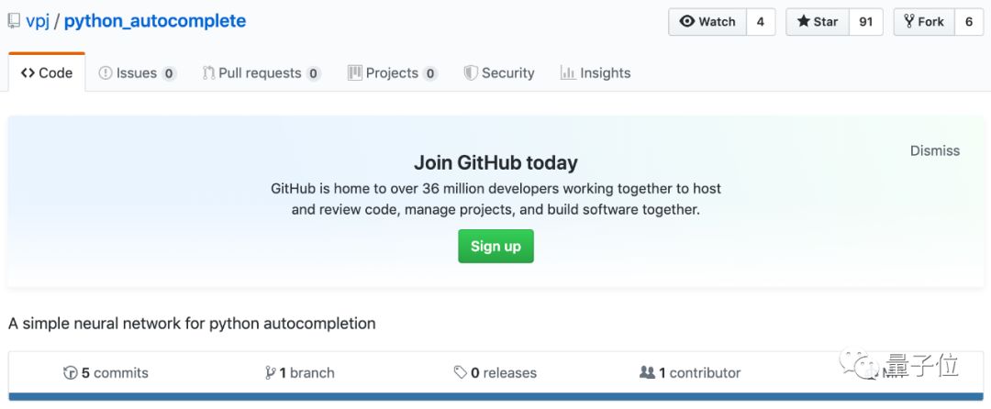The height and width of the screenshot is (409, 991).
Task: Click the Watch eye icon
Action: pyautogui.click(x=687, y=22)
